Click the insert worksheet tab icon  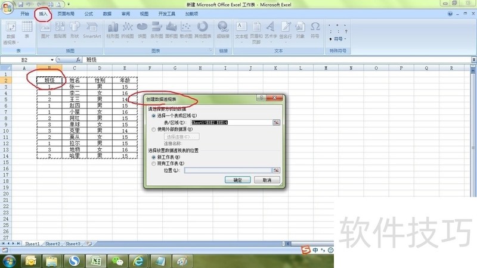[89, 244]
